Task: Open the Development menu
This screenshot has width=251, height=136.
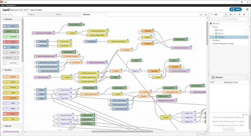Action: coord(10,5)
